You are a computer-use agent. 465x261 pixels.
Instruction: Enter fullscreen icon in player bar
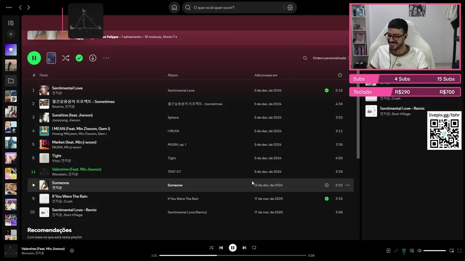click(460, 250)
